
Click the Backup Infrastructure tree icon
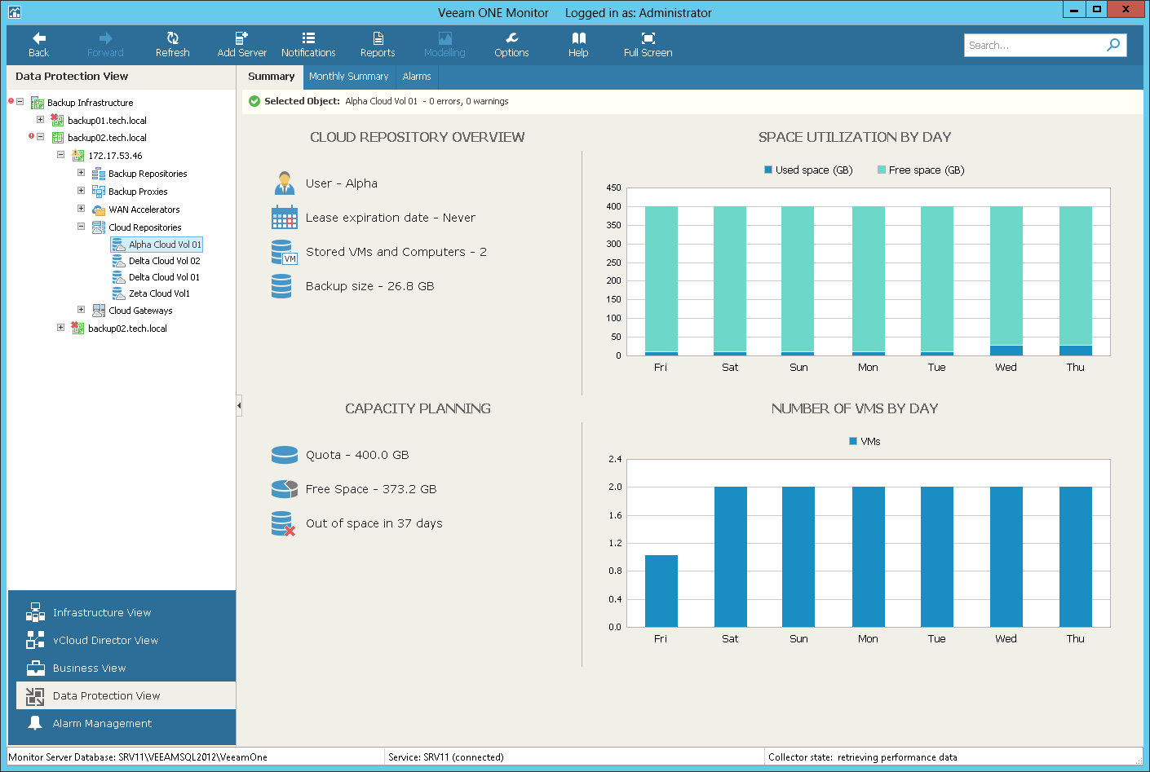38,103
